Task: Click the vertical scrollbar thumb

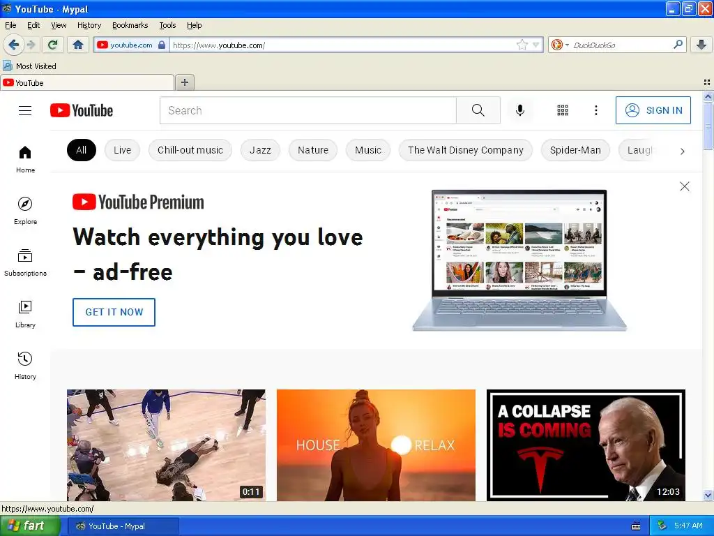Action: (708, 126)
